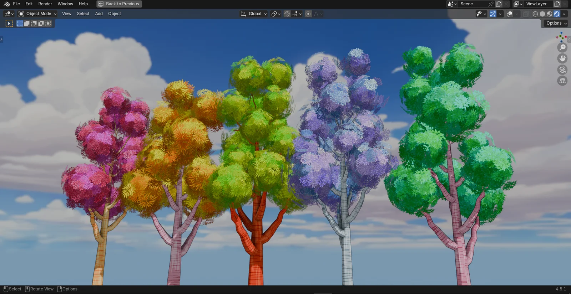Open the Render menu
Image resolution: width=571 pixels, height=294 pixels.
pos(45,4)
